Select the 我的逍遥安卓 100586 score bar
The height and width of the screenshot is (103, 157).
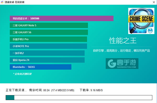tap(61, 18)
